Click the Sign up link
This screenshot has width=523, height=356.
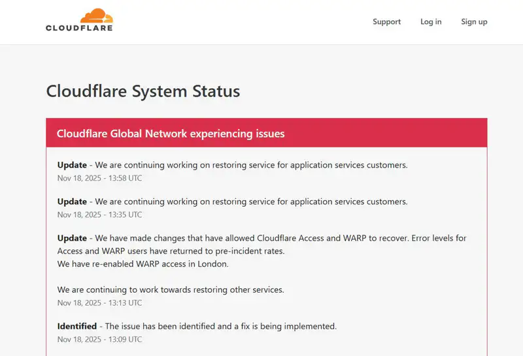coord(474,22)
